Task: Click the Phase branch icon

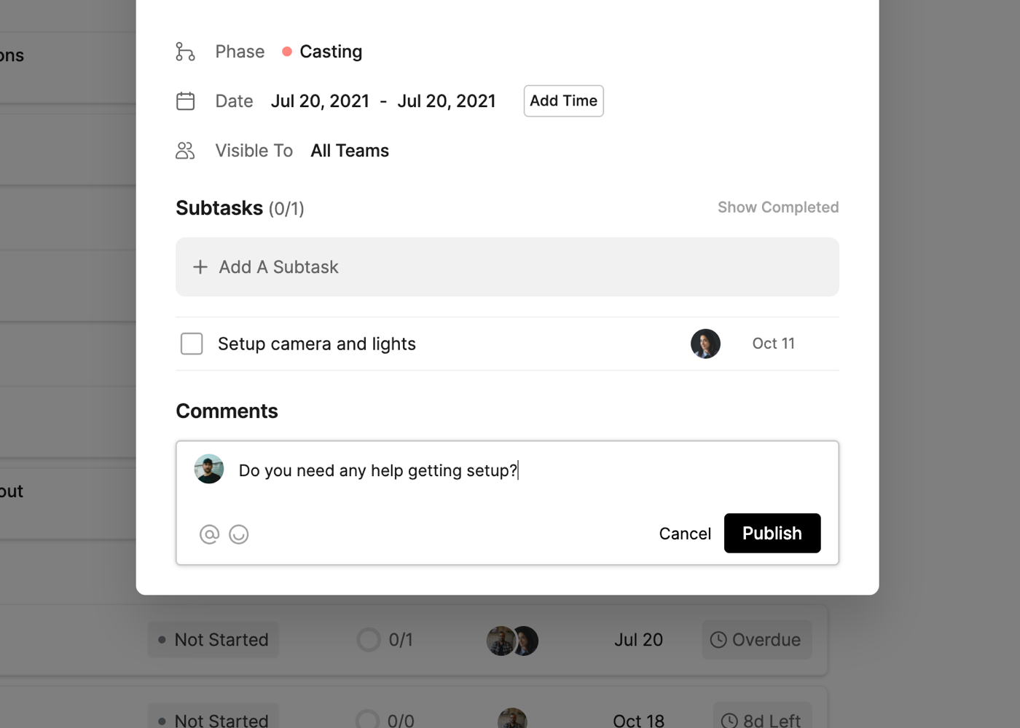Action: coord(186,52)
